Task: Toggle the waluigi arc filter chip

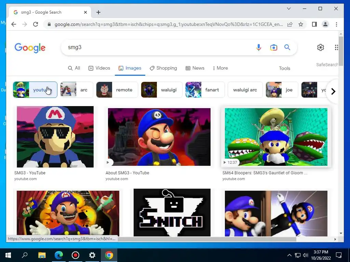Action: point(245,90)
